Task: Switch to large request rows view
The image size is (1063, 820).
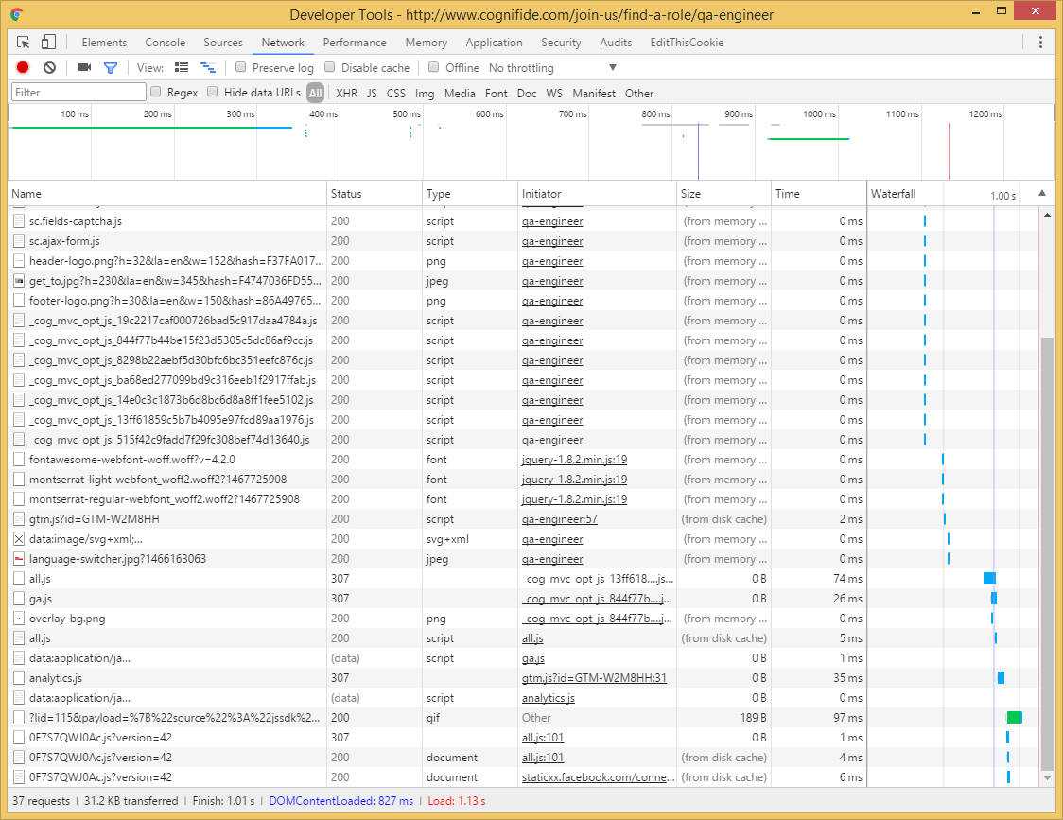Action: [x=182, y=67]
